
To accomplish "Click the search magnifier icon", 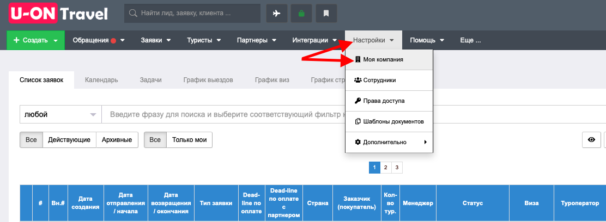I will click(133, 14).
